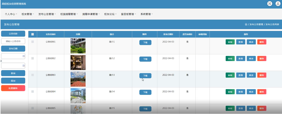Check the box for 公告名称1 row

[x=33, y=42]
